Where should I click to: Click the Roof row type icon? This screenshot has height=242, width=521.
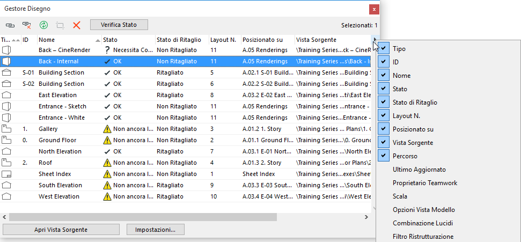click(x=6, y=163)
